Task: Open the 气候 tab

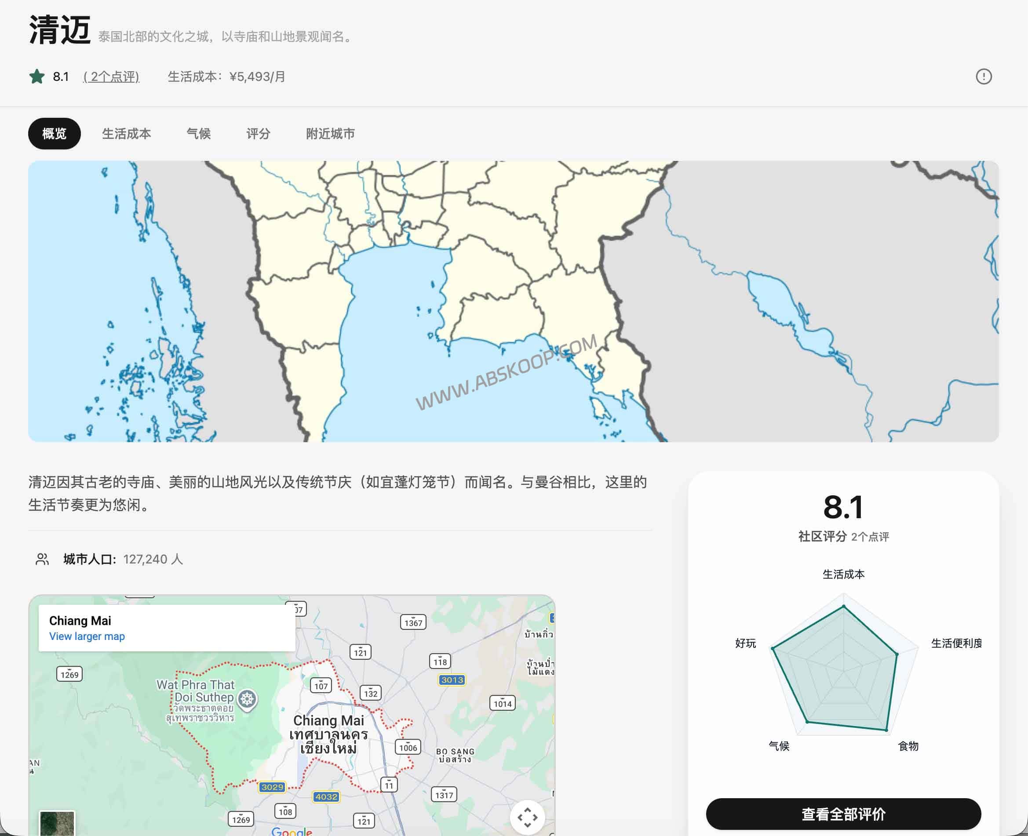Action: tap(199, 134)
